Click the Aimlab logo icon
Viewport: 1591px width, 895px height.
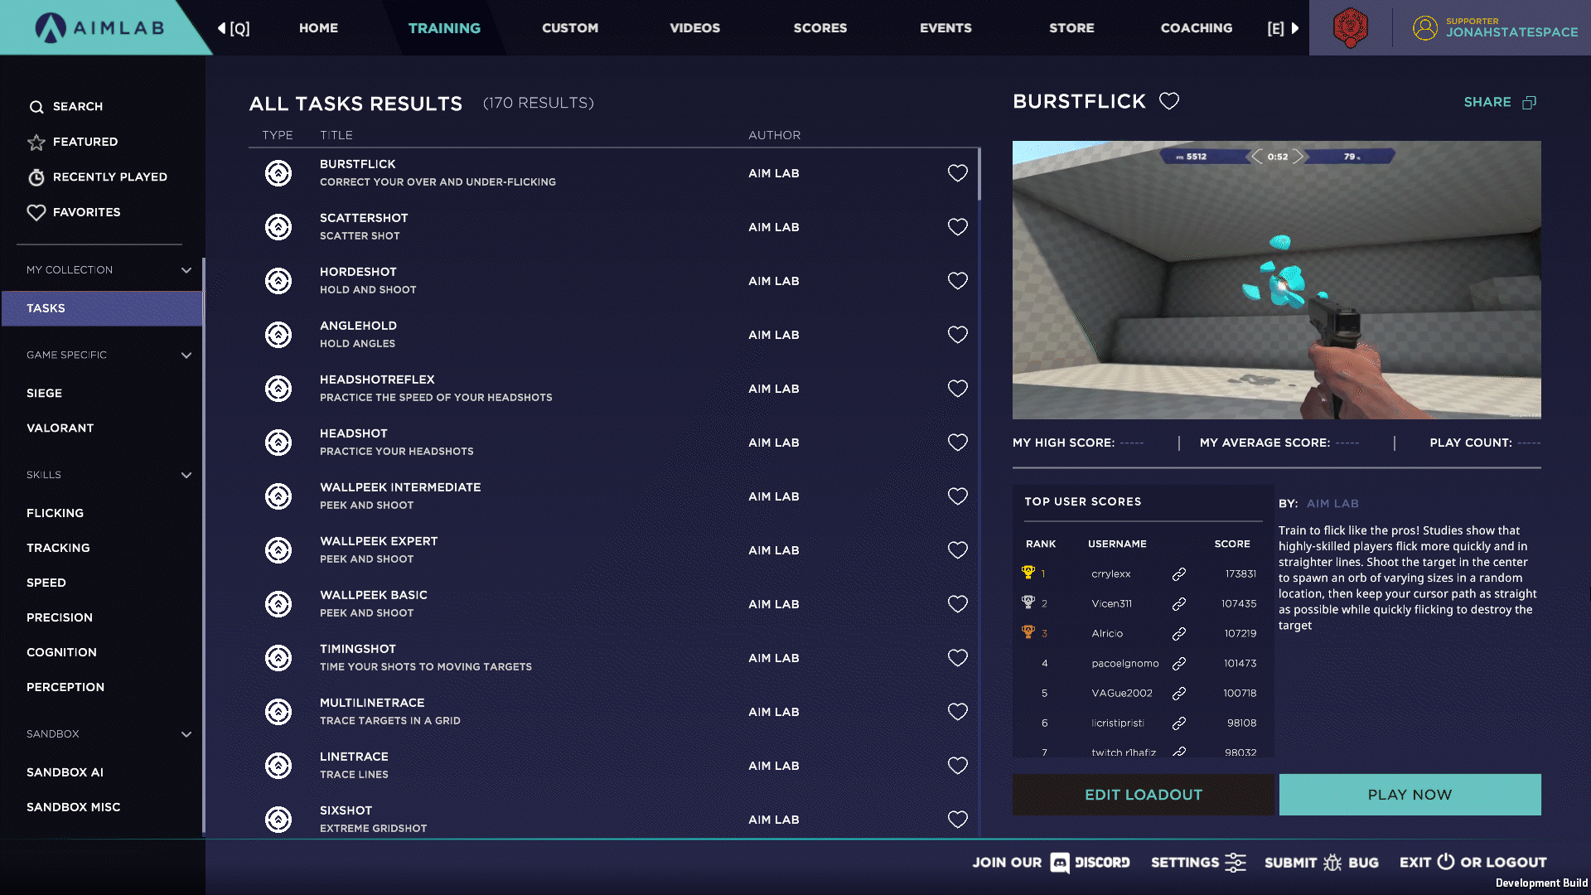tap(51, 27)
